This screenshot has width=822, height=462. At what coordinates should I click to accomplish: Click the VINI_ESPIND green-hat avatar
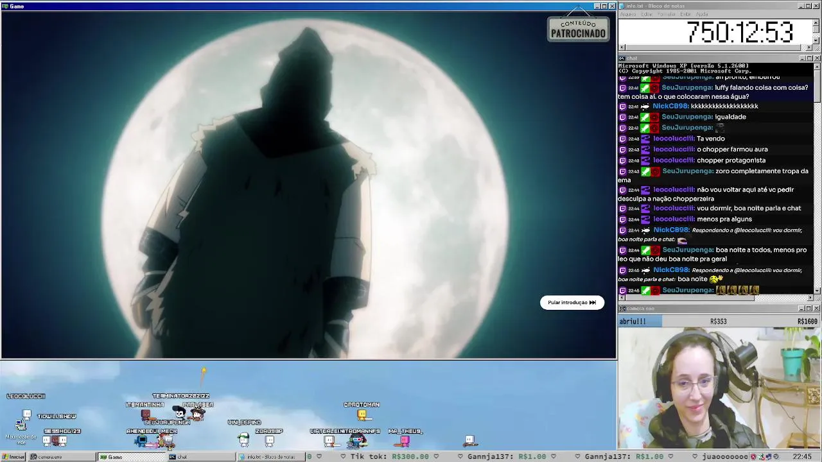coord(243,439)
